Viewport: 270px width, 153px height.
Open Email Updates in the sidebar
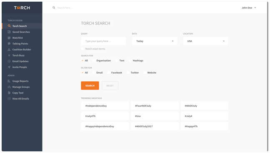[22, 61]
